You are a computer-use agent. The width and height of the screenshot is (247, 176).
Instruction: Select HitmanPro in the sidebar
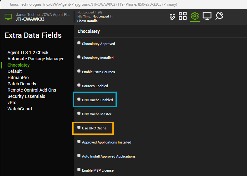click(18, 78)
